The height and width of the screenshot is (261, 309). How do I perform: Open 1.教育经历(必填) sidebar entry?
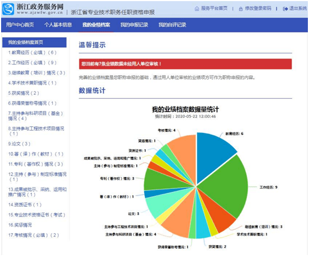[x=32, y=53]
